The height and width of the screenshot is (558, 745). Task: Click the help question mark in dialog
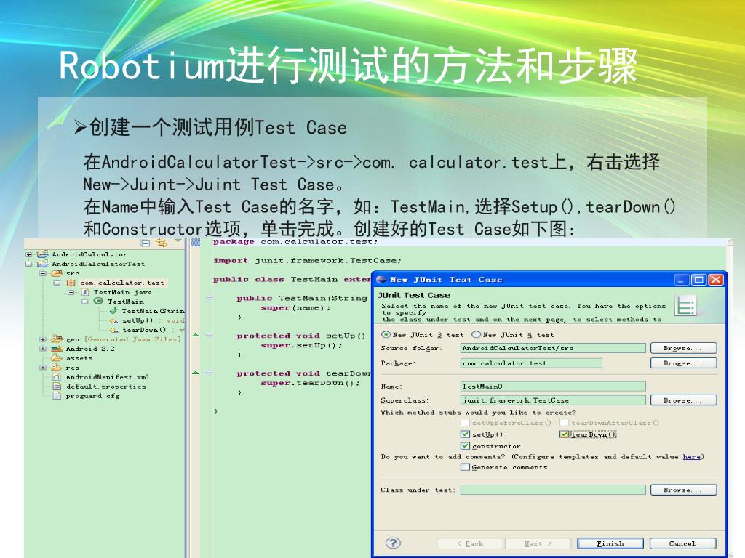393,543
